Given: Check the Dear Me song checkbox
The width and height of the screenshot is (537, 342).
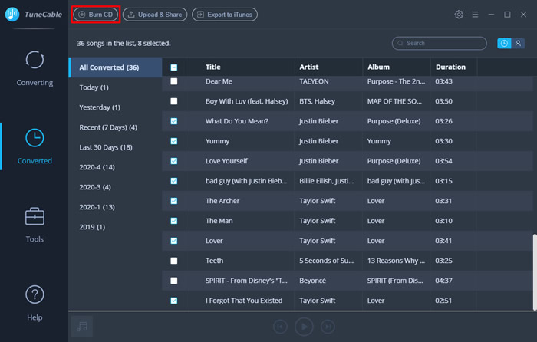Looking at the screenshot, I should pos(174,81).
